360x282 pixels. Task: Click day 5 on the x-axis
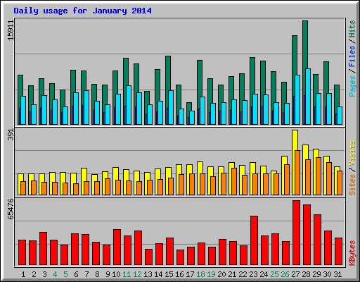(65, 274)
